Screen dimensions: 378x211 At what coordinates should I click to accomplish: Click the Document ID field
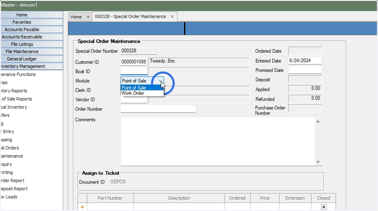click(137, 182)
